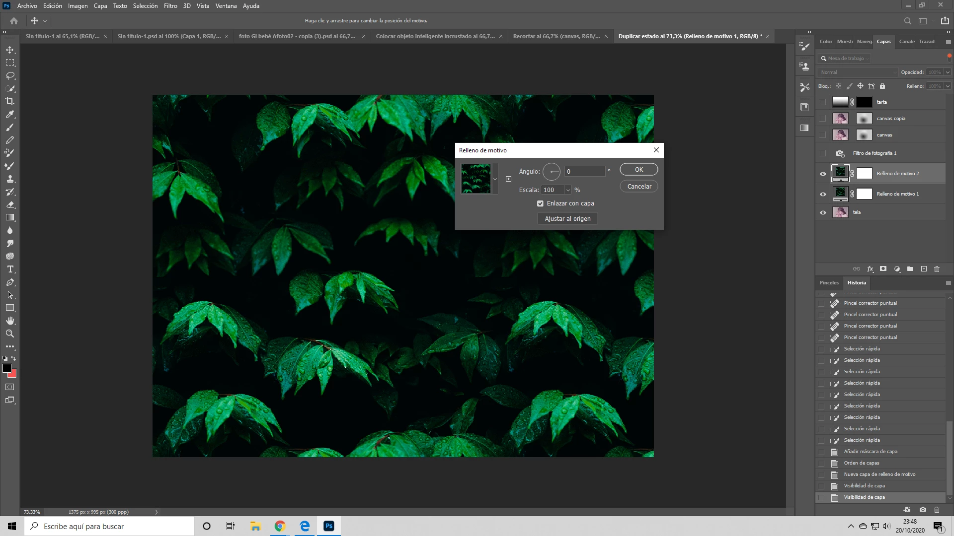This screenshot has width=954, height=536.
Task: Create new preset from pattern icon
Action: coord(508,179)
